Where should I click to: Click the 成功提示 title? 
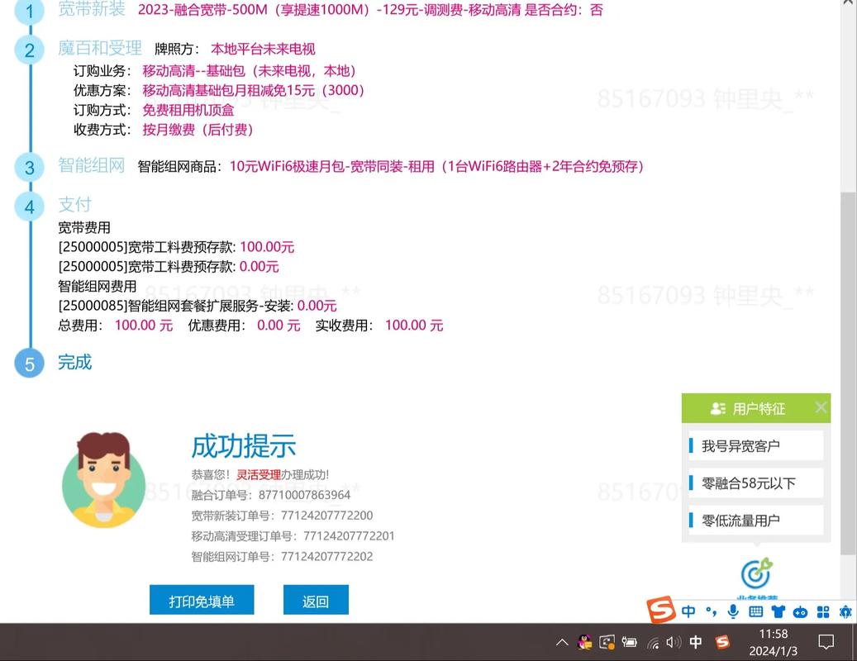coord(244,446)
